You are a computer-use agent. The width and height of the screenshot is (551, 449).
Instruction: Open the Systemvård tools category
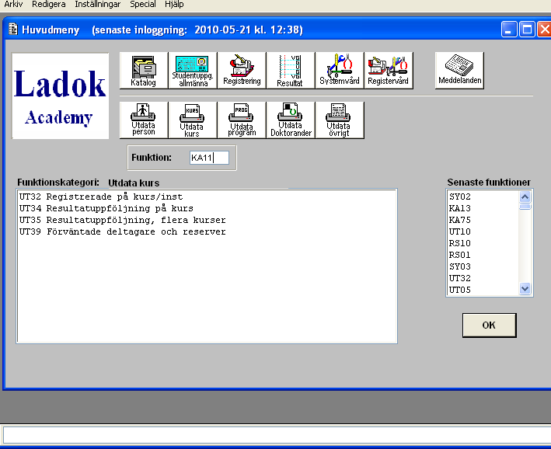click(x=340, y=71)
